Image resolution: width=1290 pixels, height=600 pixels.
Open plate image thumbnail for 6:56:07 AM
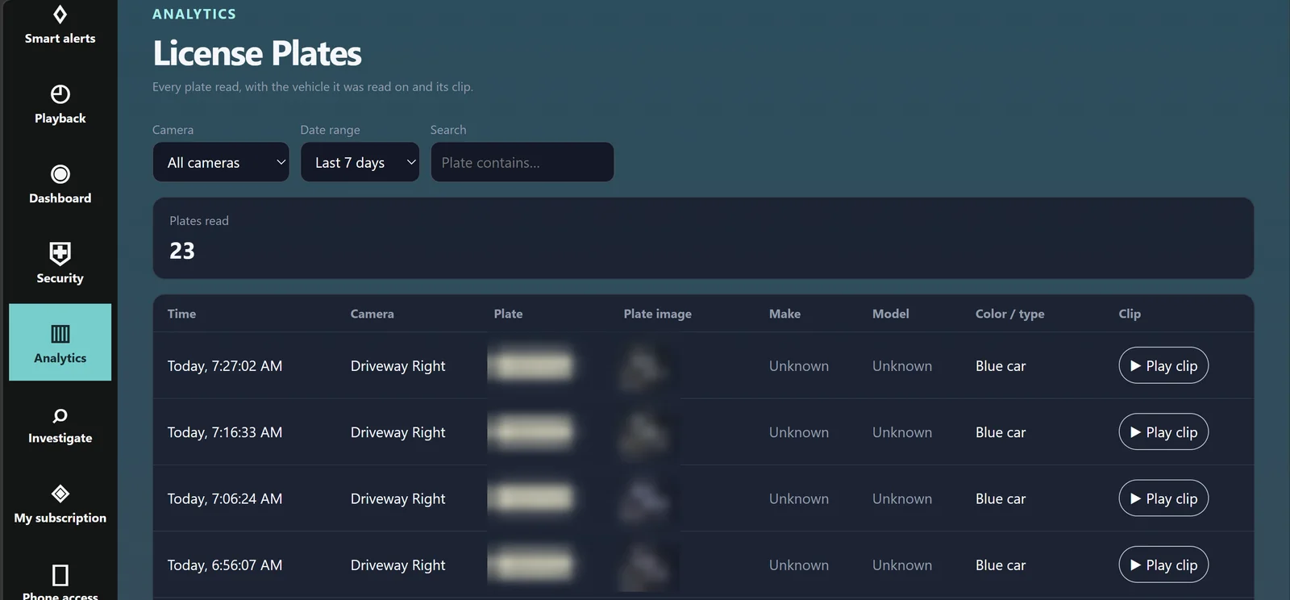(646, 565)
